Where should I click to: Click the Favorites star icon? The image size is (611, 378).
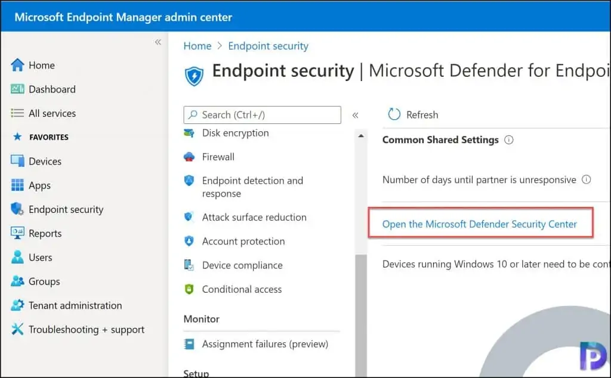pos(17,137)
